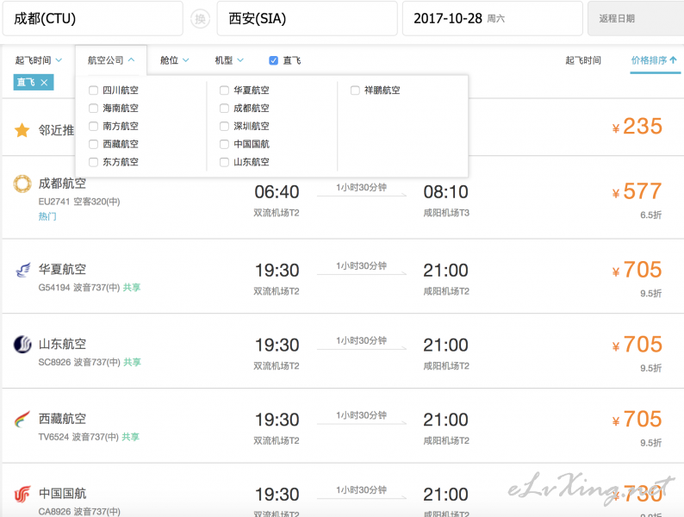Viewport: 684px width, 517px height.
Task: Click the swap cities (换) icon
Action: (x=200, y=19)
